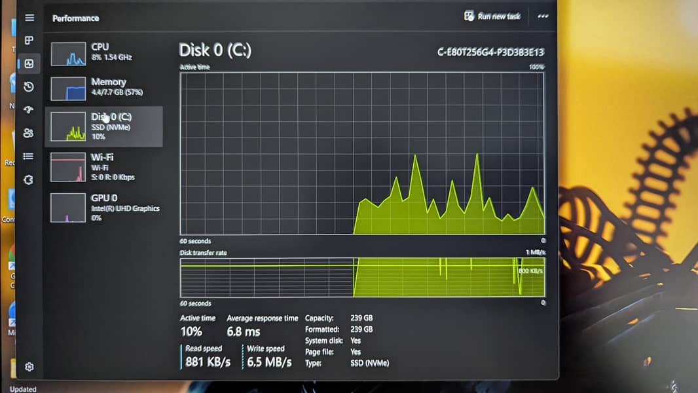This screenshot has height=393, width=698.
Task: Click the 881 KB/s read speed value
Action: [208, 362]
